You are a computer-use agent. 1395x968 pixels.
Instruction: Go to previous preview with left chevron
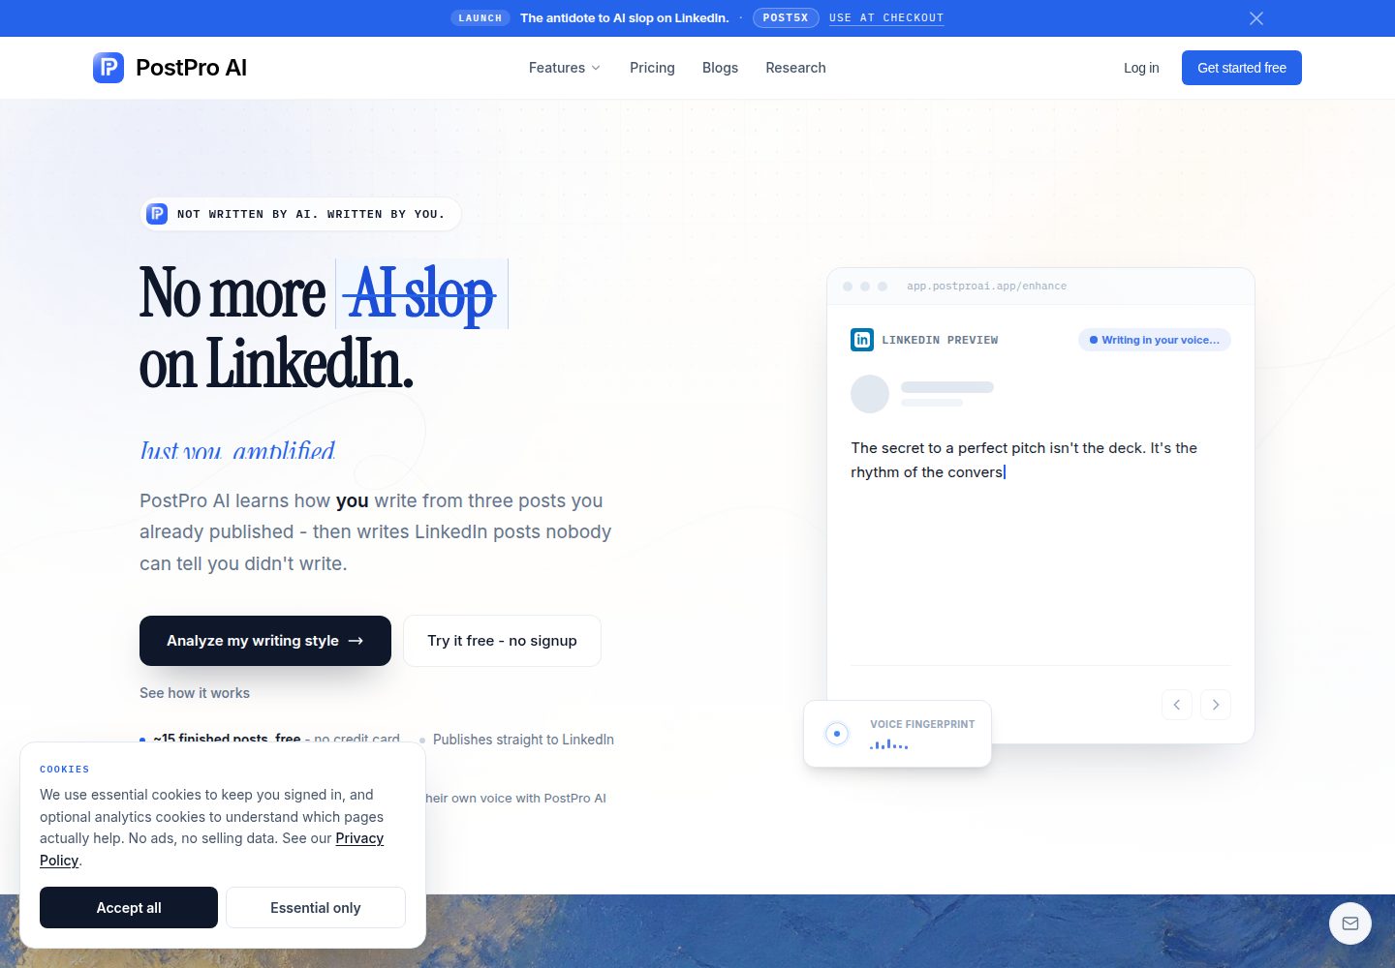1177,705
